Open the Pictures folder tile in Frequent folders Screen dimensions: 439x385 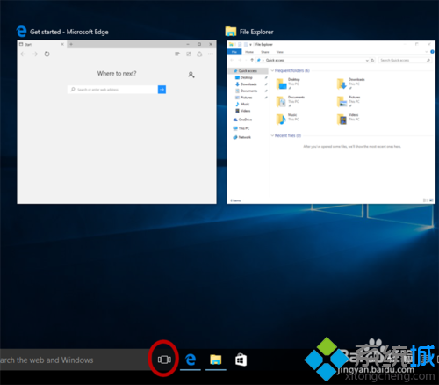(x=349, y=101)
